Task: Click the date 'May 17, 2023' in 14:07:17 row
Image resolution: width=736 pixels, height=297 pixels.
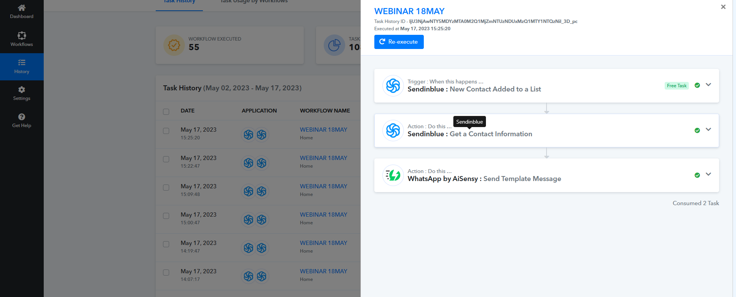Action: point(199,271)
